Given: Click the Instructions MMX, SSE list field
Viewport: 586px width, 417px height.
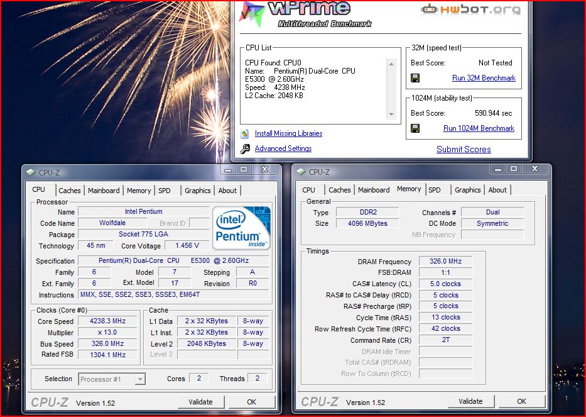Looking at the screenshot, I should [x=173, y=294].
